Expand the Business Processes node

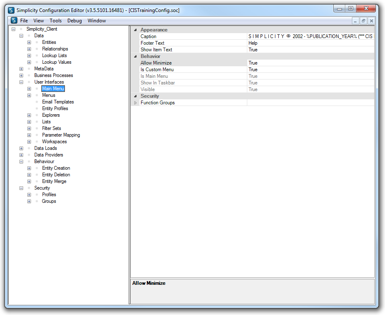pyautogui.click(x=22, y=75)
